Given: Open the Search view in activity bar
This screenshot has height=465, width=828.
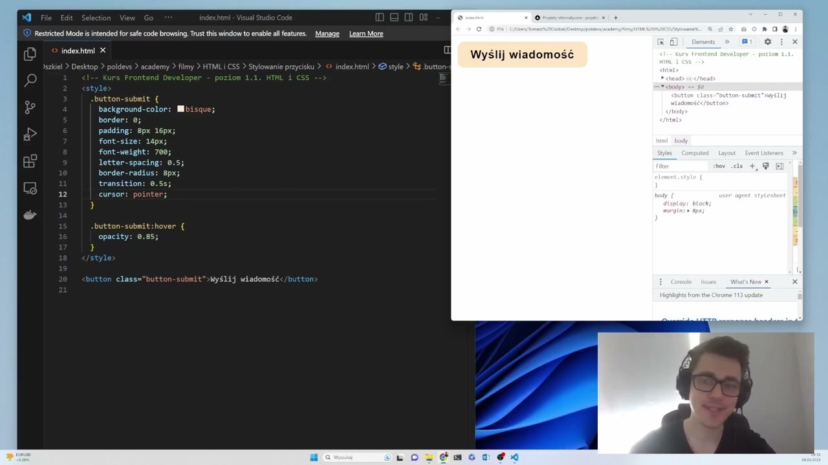Looking at the screenshot, I should pyautogui.click(x=30, y=81).
